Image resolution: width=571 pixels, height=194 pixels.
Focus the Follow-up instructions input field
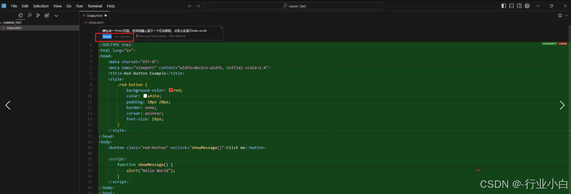[x=179, y=36]
